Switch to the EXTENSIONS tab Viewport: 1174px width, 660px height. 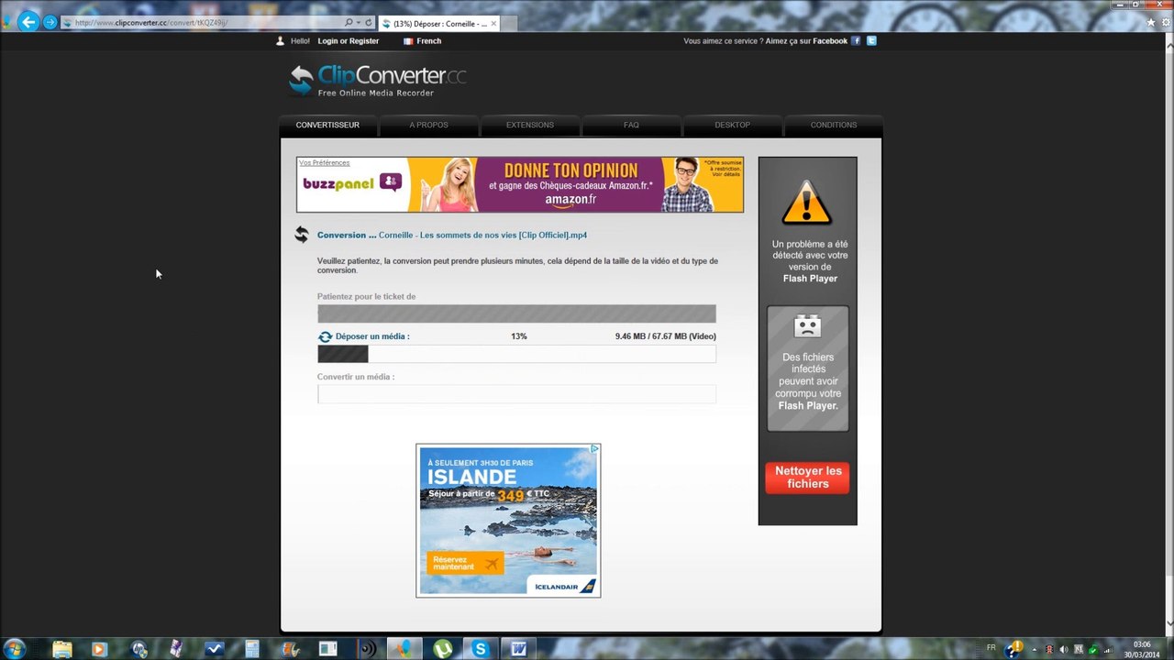tap(530, 125)
